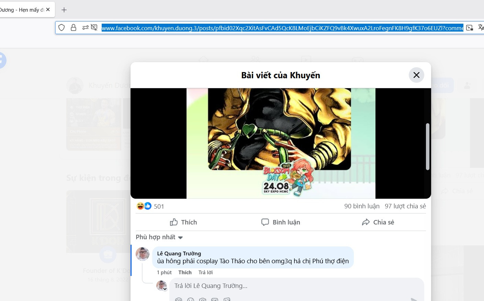Click the translate page icon
Screen dimensions: 484x301
click(x=481, y=27)
